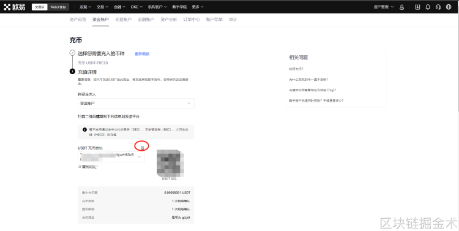Viewport: 459px width, 231px height.
Task: Switch to the 账户结单 tab
Action: pyautogui.click(x=214, y=20)
